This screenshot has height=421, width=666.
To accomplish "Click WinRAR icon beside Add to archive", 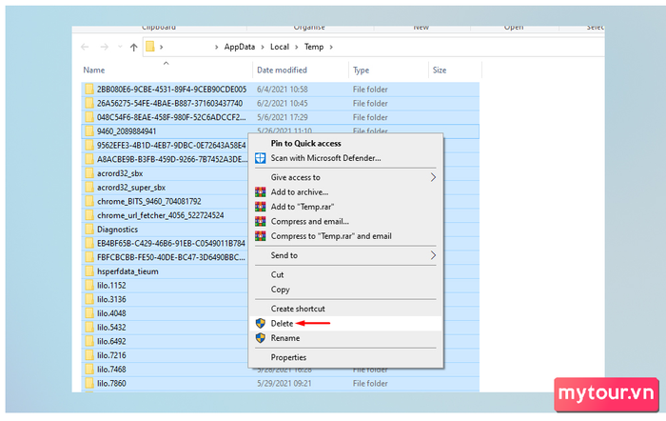I will tap(261, 192).
